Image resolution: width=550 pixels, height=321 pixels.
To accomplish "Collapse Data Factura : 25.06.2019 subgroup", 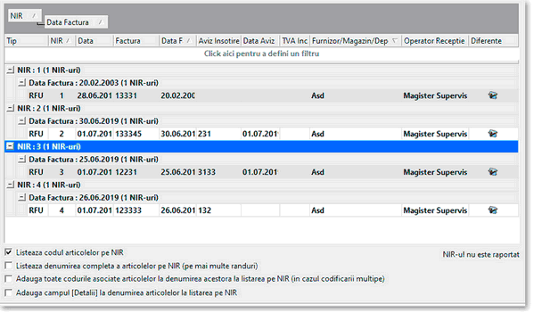I will (x=21, y=160).
